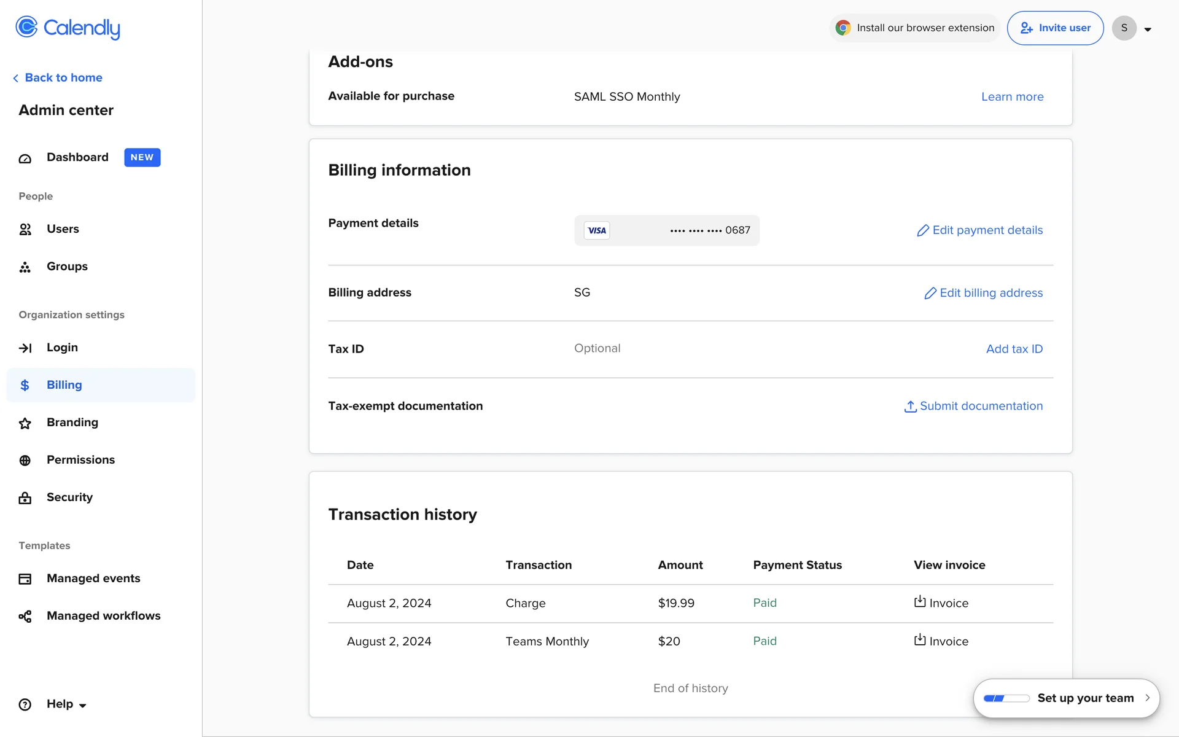Click the Login arrow icon
The image size is (1179, 737).
(25, 348)
